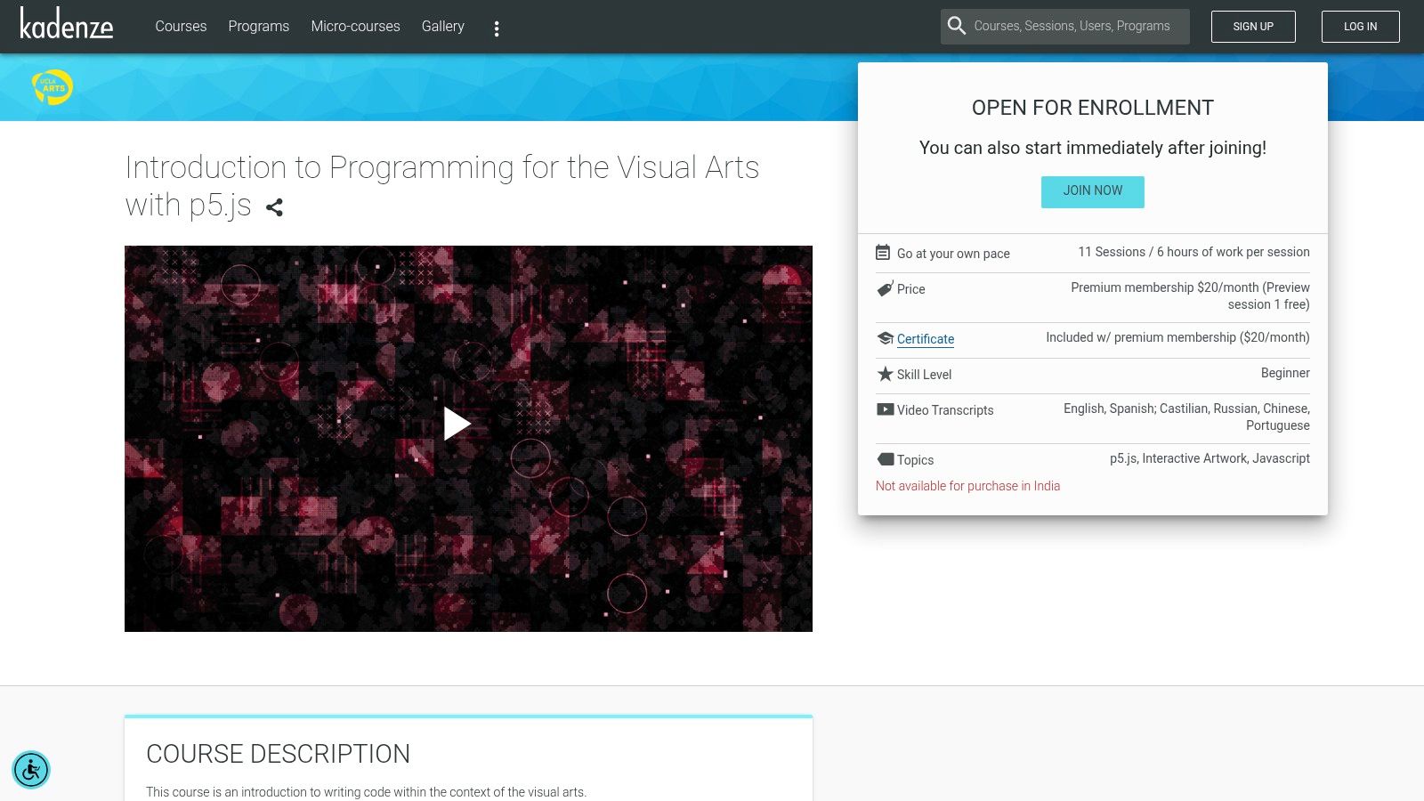Click the SIGN UP button
Viewport: 1424px width, 801px height.
1253,27
